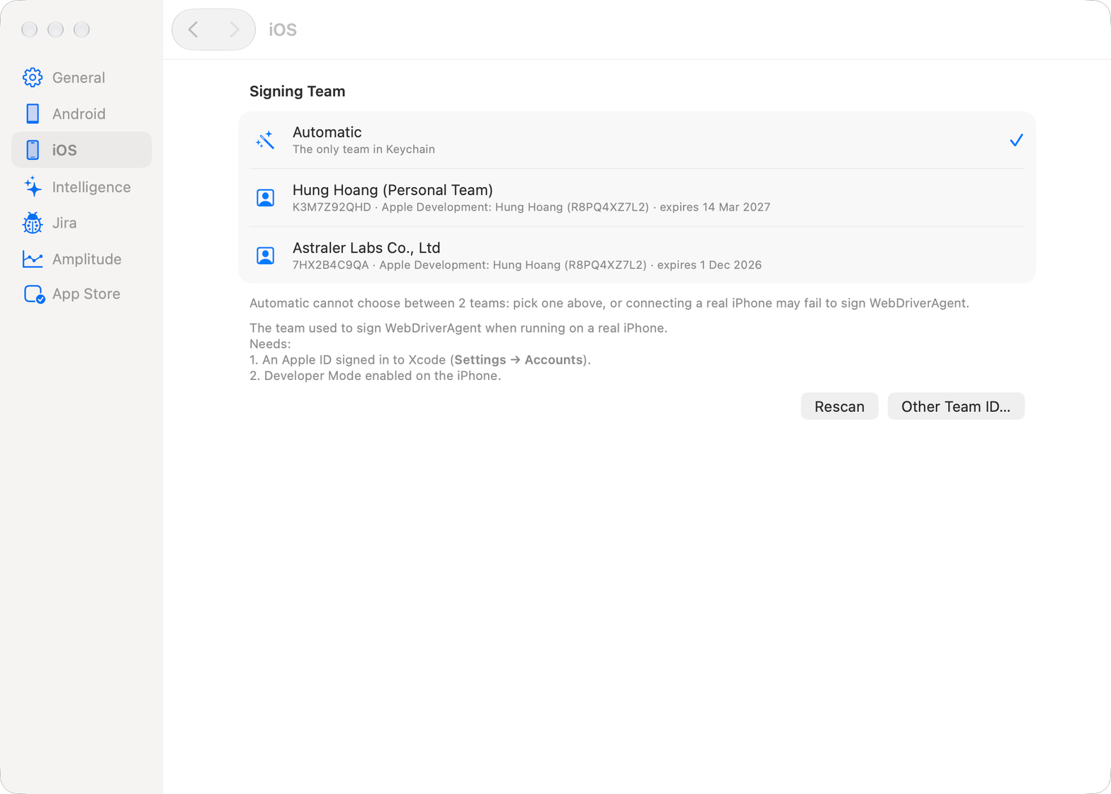Click the iOS phone icon in sidebar
1111x794 pixels.
(x=33, y=150)
